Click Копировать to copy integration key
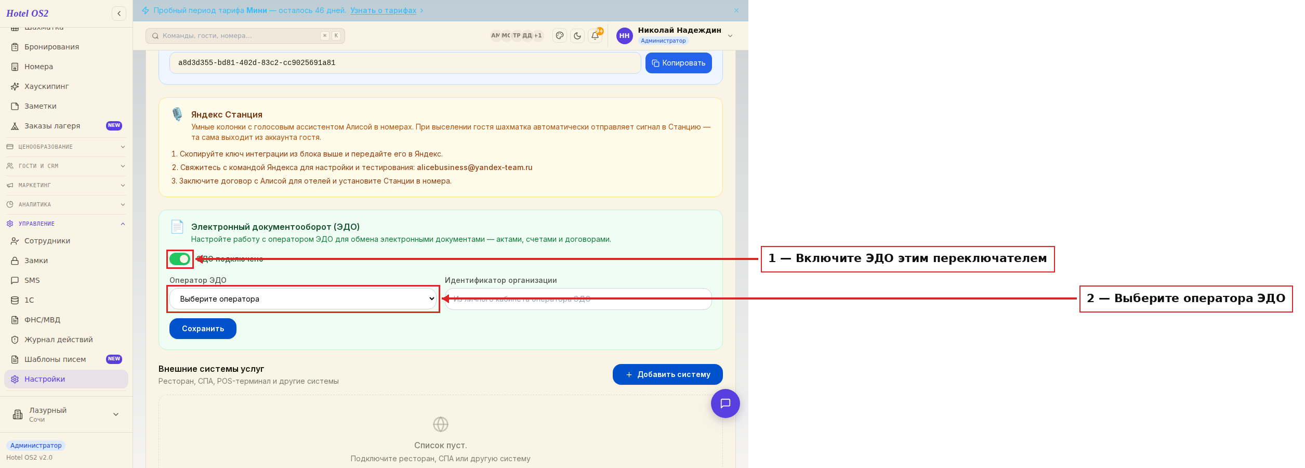Image resolution: width=1305 pixels, height=468 pixels. 679,63
